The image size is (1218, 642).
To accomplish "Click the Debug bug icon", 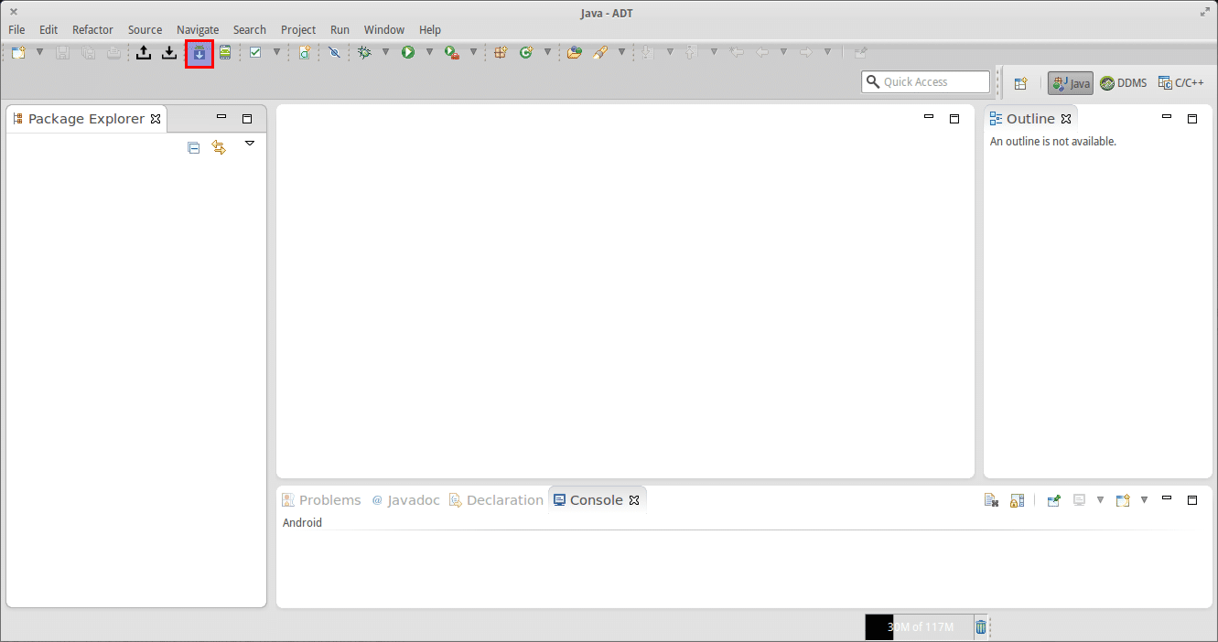I will click(364, 53).
